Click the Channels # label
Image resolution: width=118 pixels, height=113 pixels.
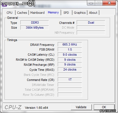tap(67, 23)
